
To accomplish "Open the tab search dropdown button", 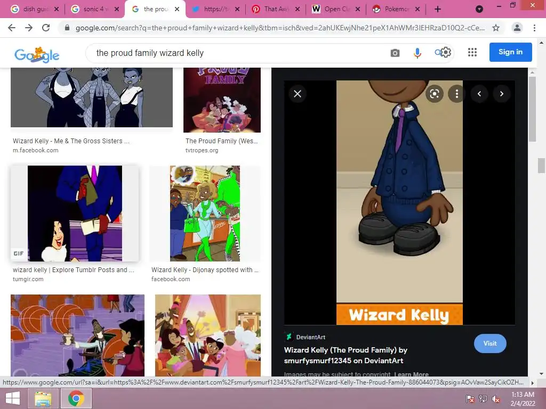I will point(479,9).
